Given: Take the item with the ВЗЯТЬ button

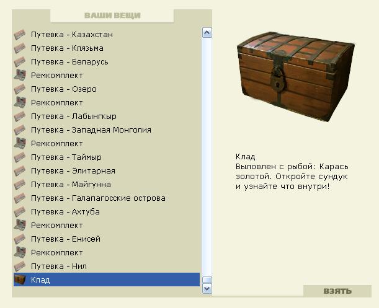Looking at the screenshot, I should [337, 291].
